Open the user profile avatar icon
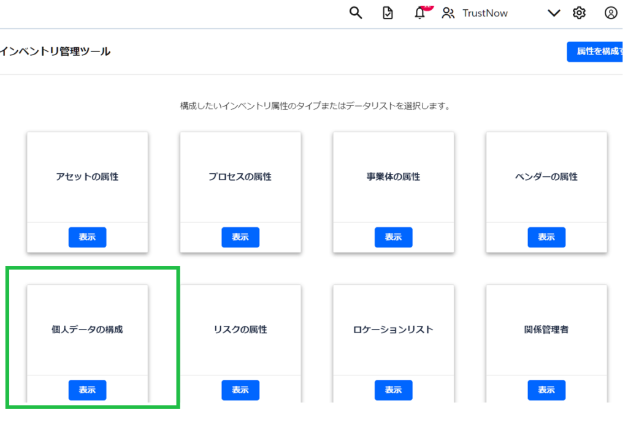The width and height of the screenshot is (628, 422). 611,13
